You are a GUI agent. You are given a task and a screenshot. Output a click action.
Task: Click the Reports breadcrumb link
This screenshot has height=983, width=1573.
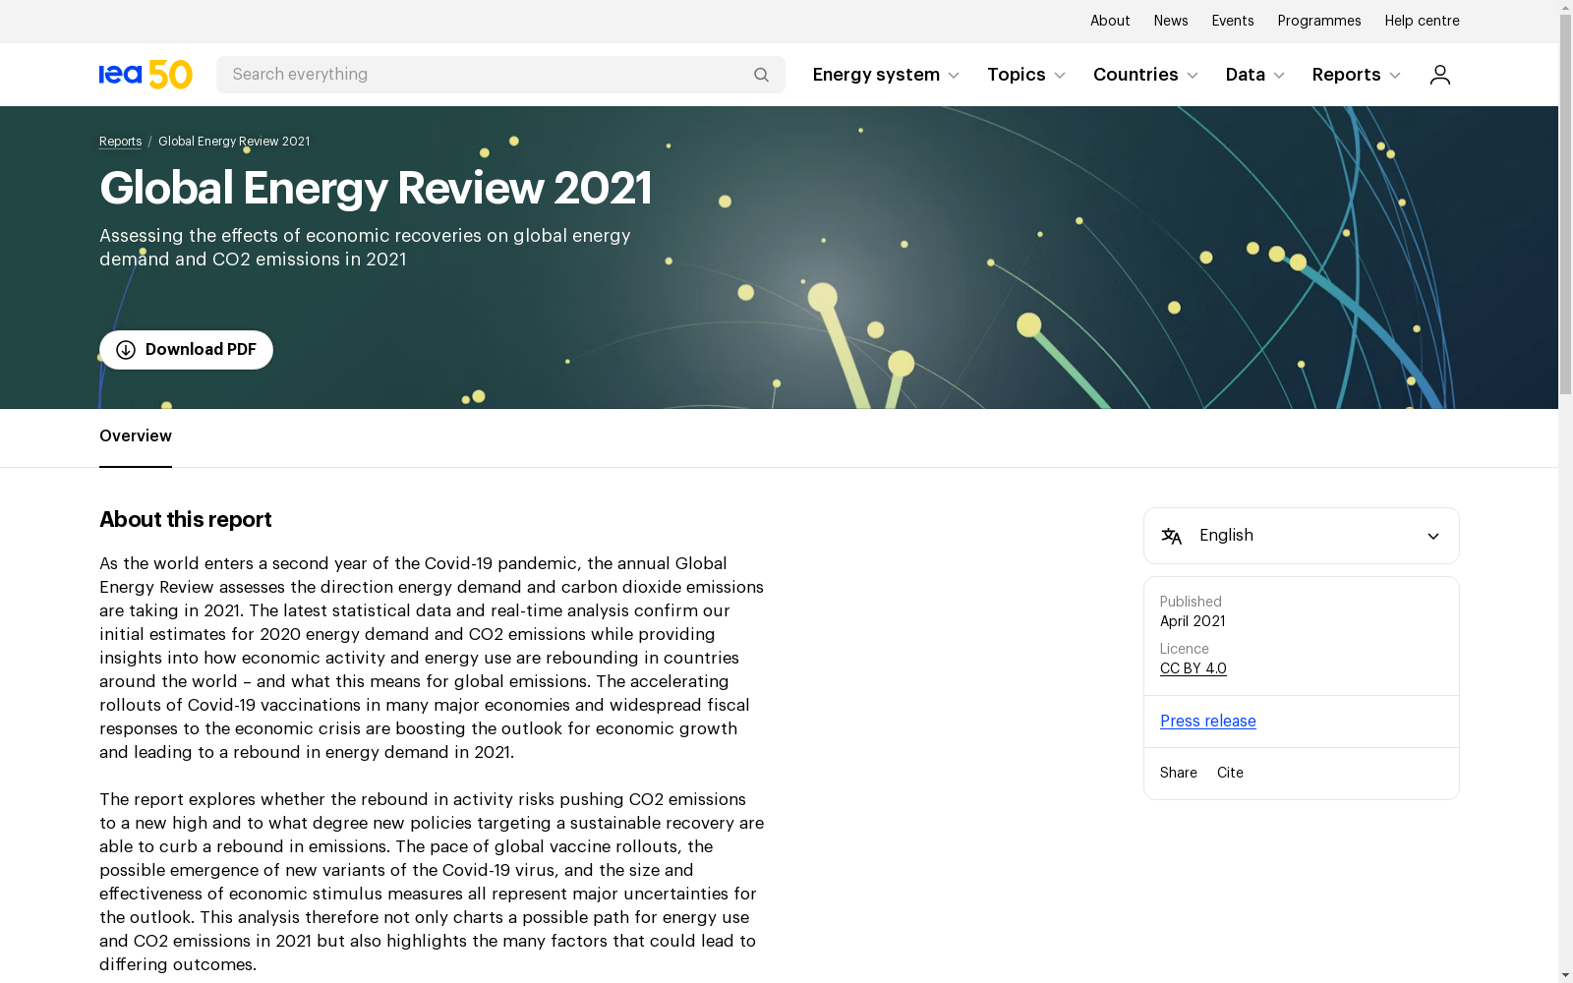[x=120, y=142]
